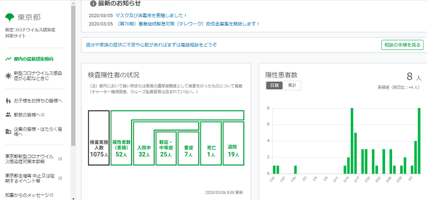Click the Tokyo Metropolitan ginkgo logo
Viewport: 427px width, 200px height.
pyautogui.click(x=10, y=18)
